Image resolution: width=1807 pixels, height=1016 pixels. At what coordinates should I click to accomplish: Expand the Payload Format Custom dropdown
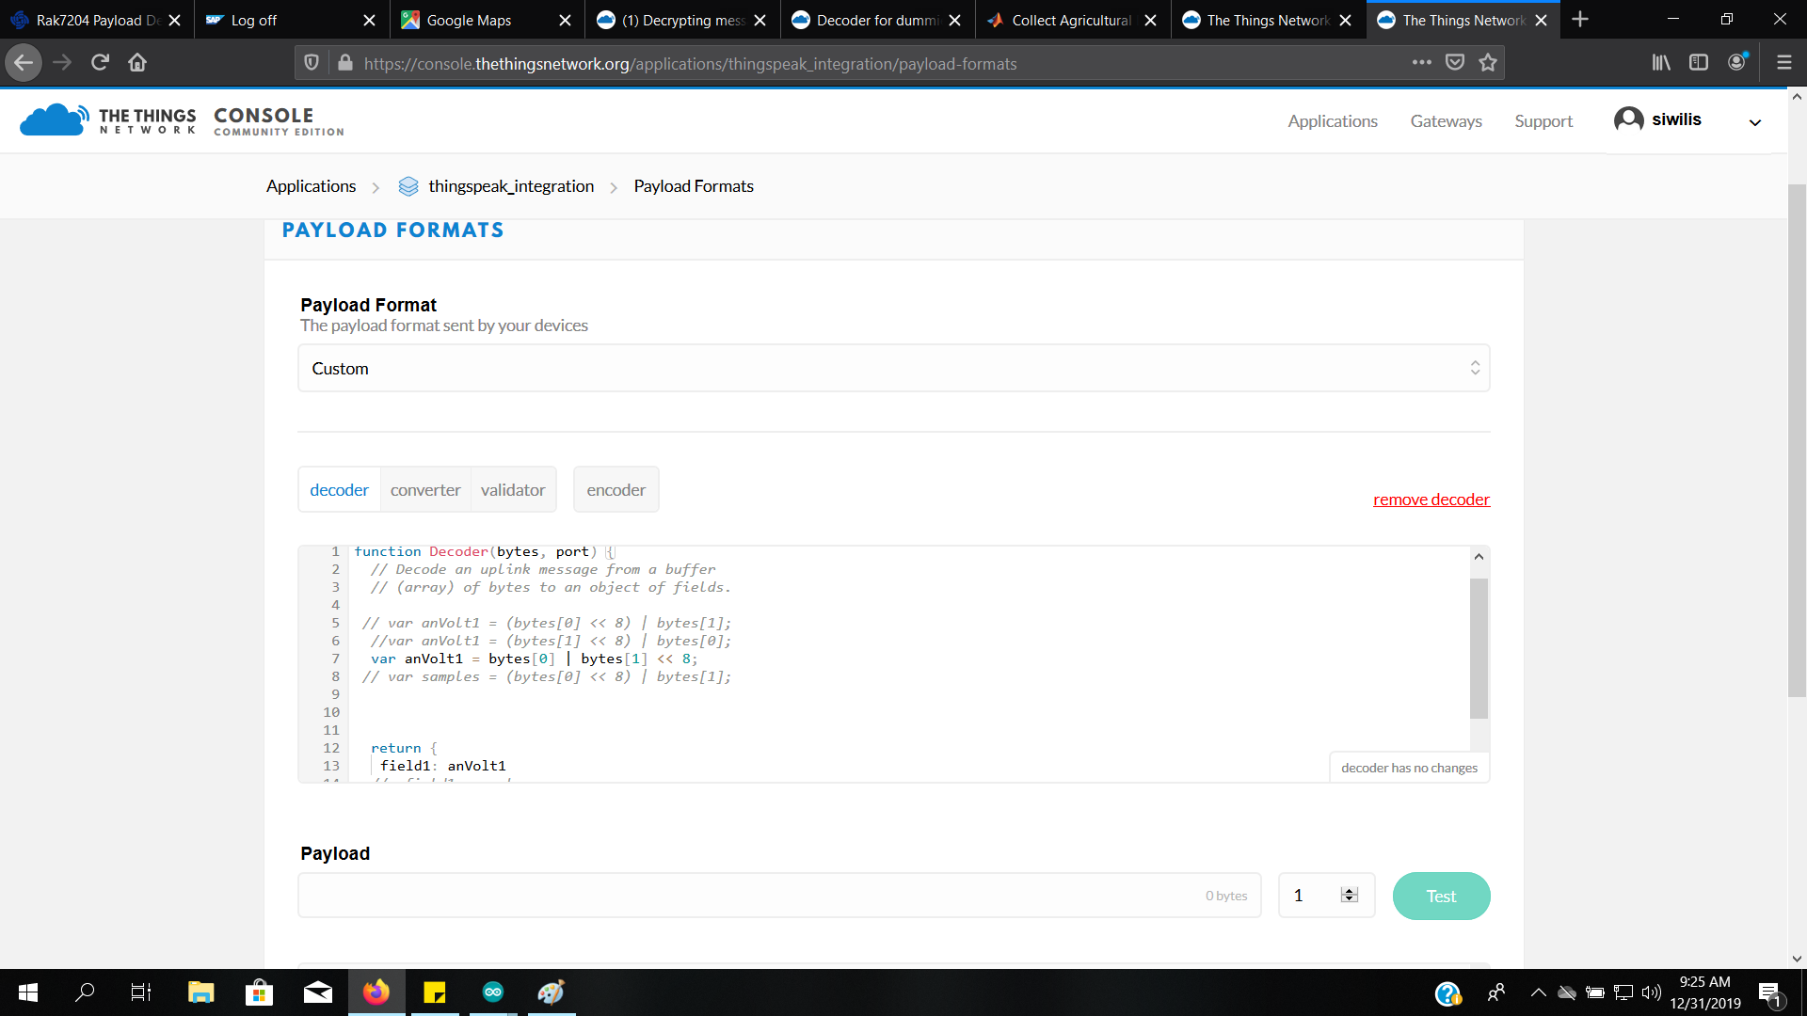pos(893,368)
